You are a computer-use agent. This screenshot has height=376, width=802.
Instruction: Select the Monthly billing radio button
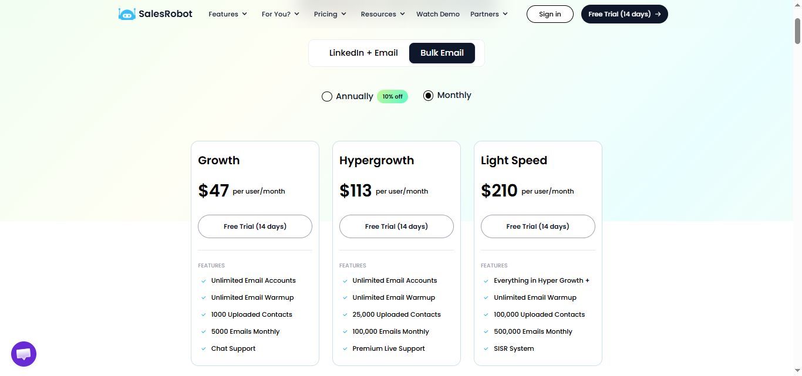428,95
